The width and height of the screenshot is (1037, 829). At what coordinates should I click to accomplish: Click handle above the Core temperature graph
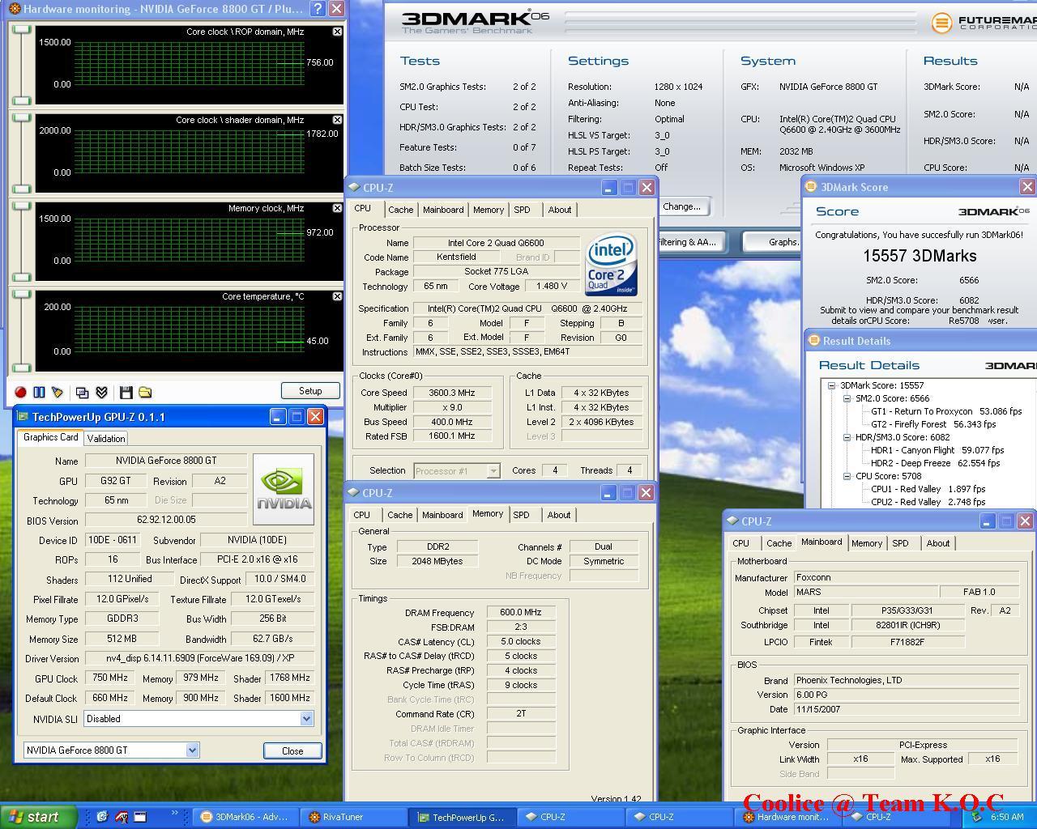click(x=22, y=294)
